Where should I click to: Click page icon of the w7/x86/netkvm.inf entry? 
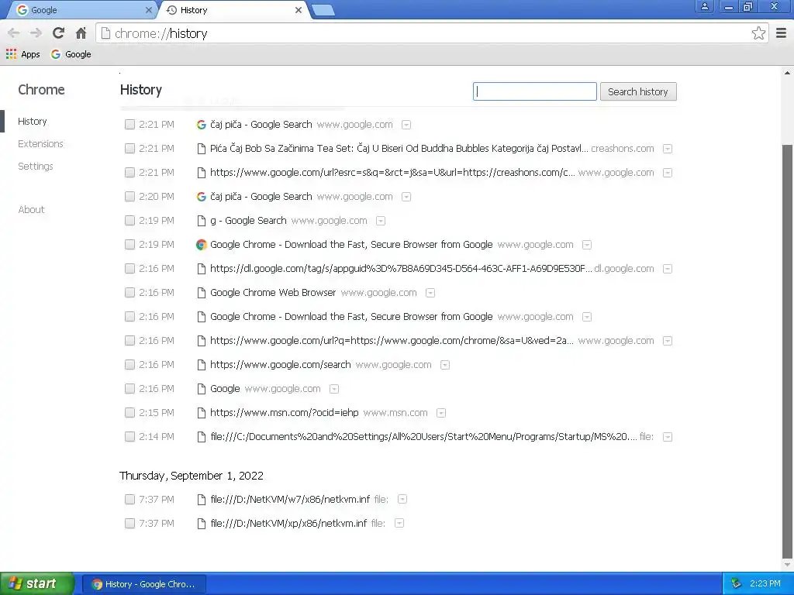point(201,500)
